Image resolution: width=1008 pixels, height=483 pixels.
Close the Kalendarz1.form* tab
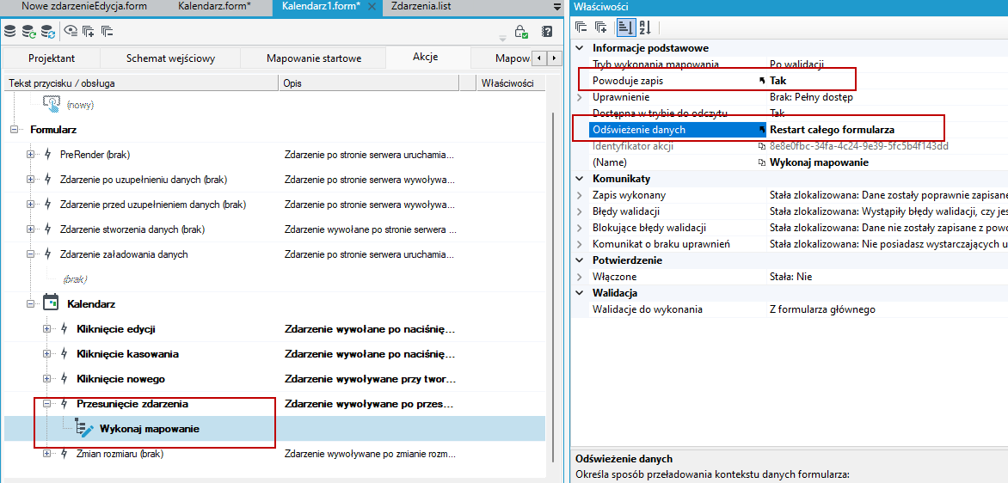pos(372,6)
